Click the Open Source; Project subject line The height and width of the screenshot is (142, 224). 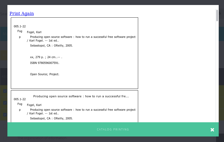(x=45, y=74)
